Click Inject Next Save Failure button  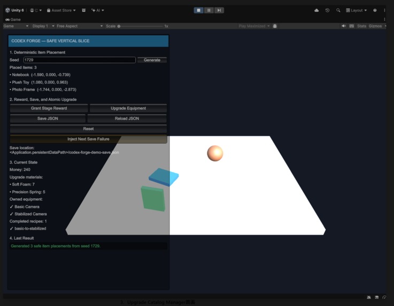pos(88,139)
